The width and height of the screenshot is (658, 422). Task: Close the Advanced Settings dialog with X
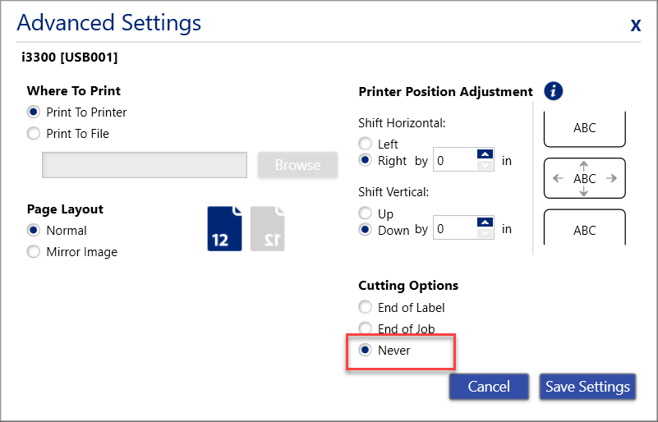[x=635, y=25]
